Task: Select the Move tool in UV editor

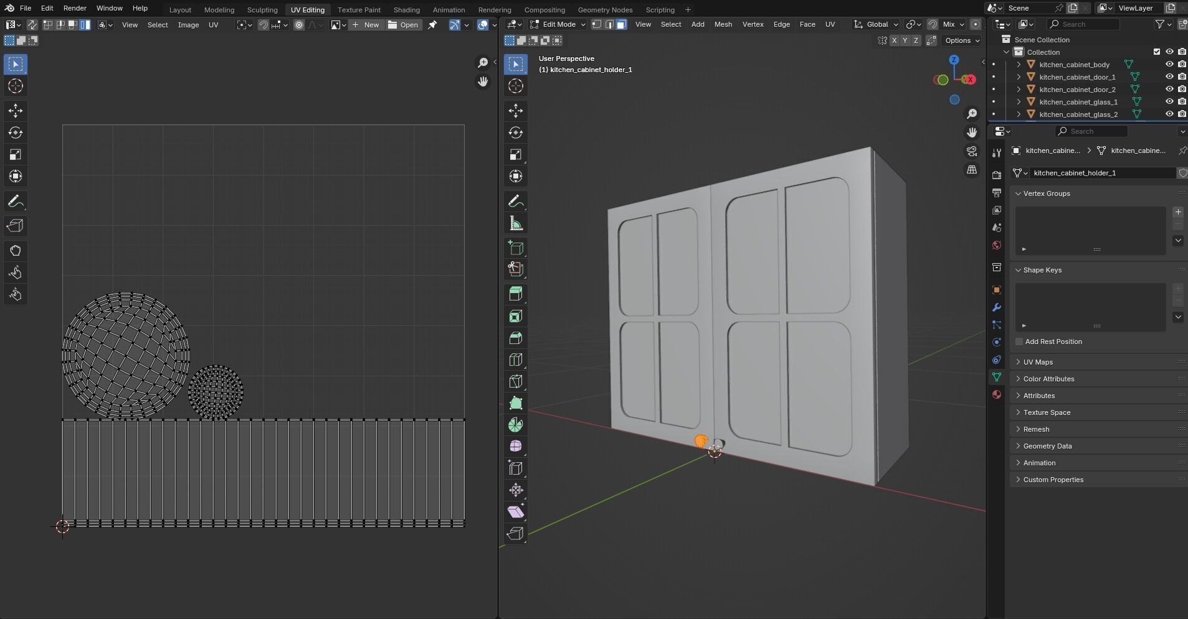Action: click(x=16, y=111)
